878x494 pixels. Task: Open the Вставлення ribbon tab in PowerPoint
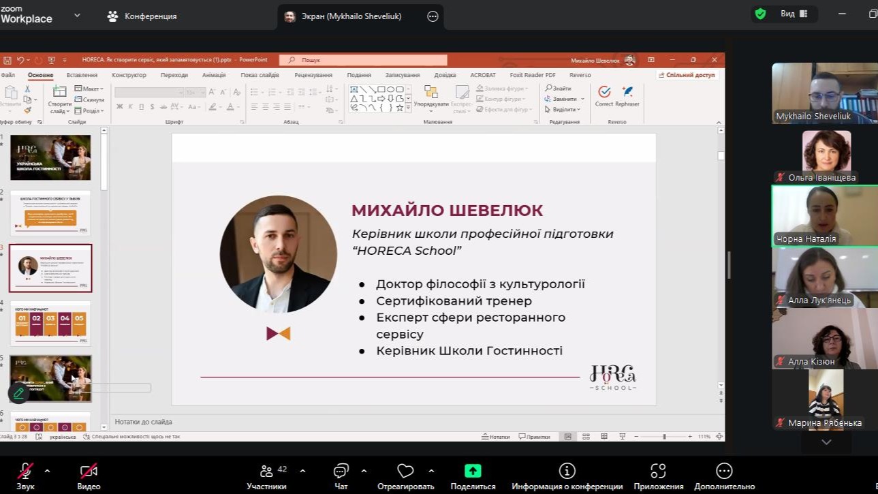(82, 75)
